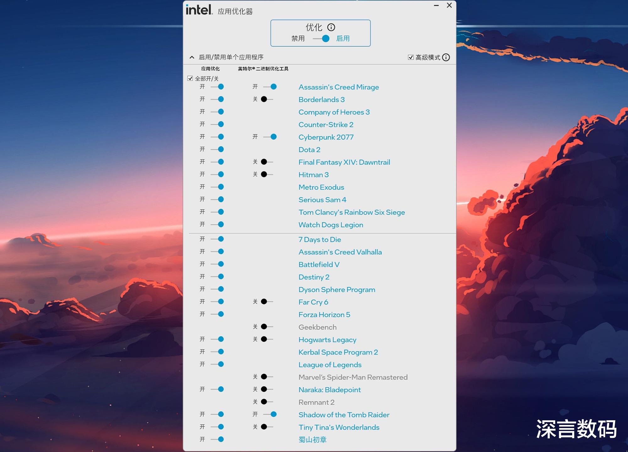This screenshot has width=628, height=452.
Task: Click the info icon beside 高级模式
Action: (446, 57)
